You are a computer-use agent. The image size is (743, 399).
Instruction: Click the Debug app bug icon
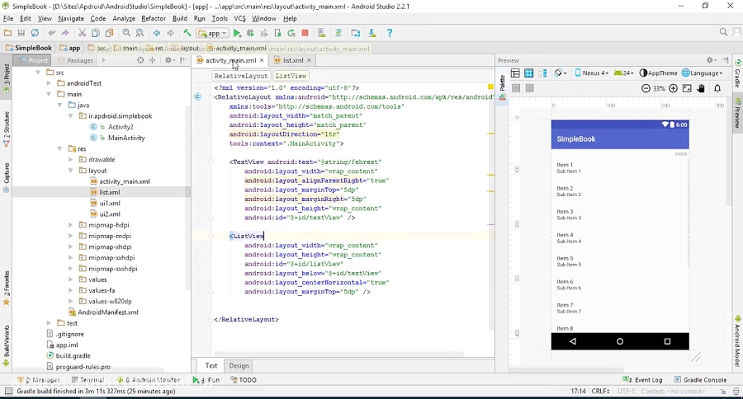click(250, 33)
